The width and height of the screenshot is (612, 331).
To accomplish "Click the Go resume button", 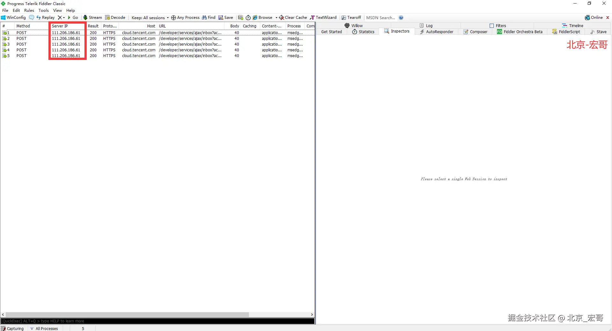I will (x=73, y=18).
